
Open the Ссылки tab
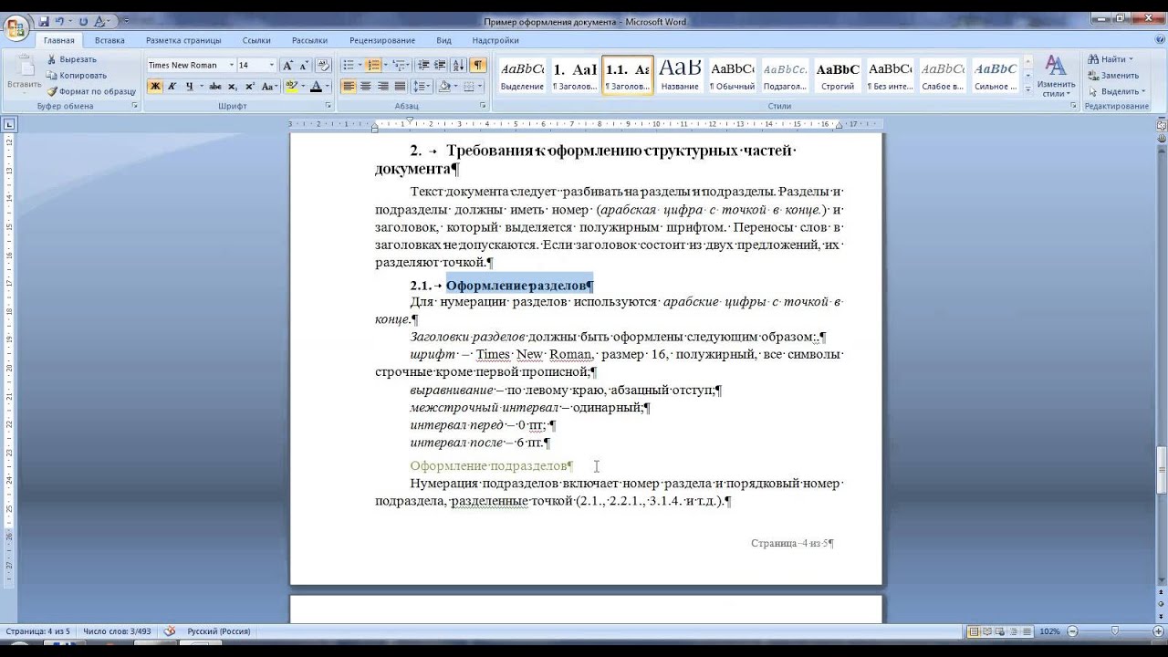[x=256, y=40]
